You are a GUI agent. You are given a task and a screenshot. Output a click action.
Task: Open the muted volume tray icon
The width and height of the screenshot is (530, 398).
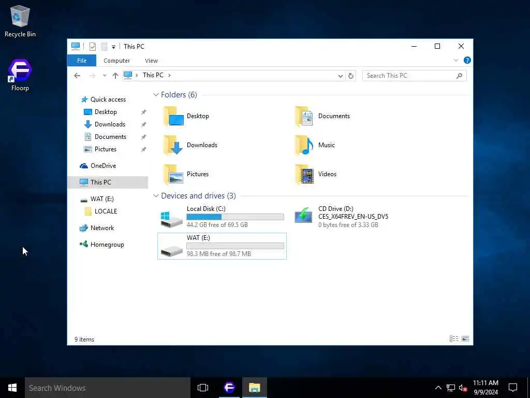tap(463, 388)
